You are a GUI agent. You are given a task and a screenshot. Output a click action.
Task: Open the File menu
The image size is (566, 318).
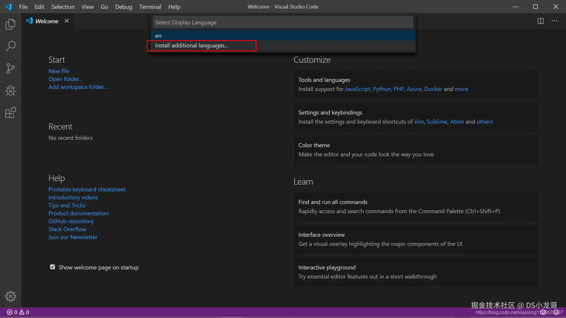click(23, 7)
